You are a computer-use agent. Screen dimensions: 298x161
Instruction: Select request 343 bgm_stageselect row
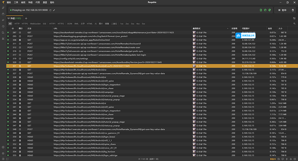[152, 110]
